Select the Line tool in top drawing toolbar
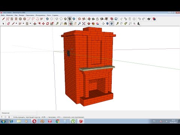Viewport: 180px width, 135px height. (x=3, y=19)
